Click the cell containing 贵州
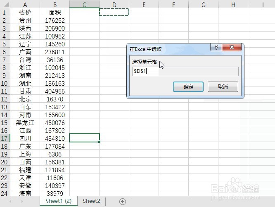Screen dimensions: 275x207 click(x=25, y=20)
